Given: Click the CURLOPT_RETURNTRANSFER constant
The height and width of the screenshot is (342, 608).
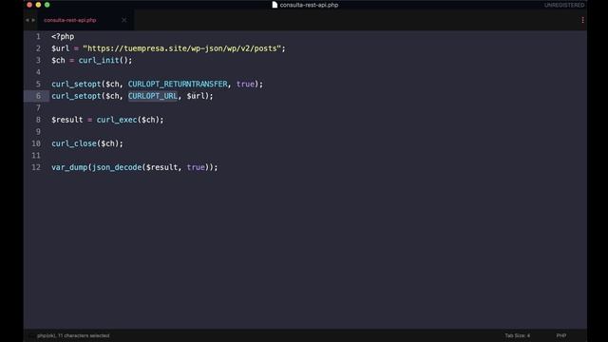Looking at the screenshot, I should click(x=178, y=85).
